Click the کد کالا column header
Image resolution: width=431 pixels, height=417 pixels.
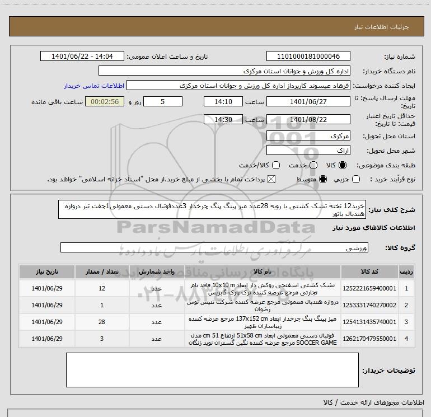point(369,272)
